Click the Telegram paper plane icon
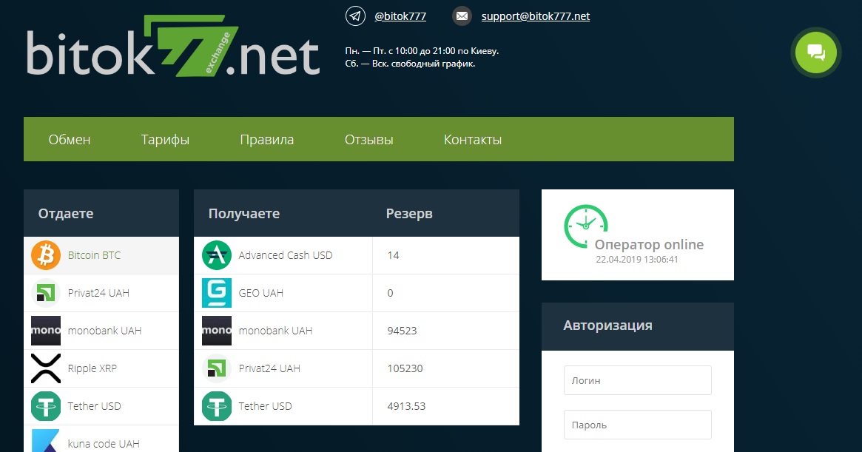 (355, 16)
